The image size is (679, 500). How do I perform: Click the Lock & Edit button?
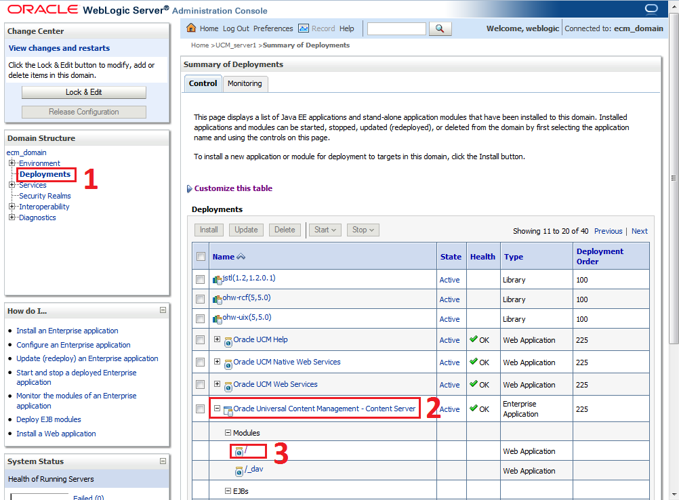point(83,92)
